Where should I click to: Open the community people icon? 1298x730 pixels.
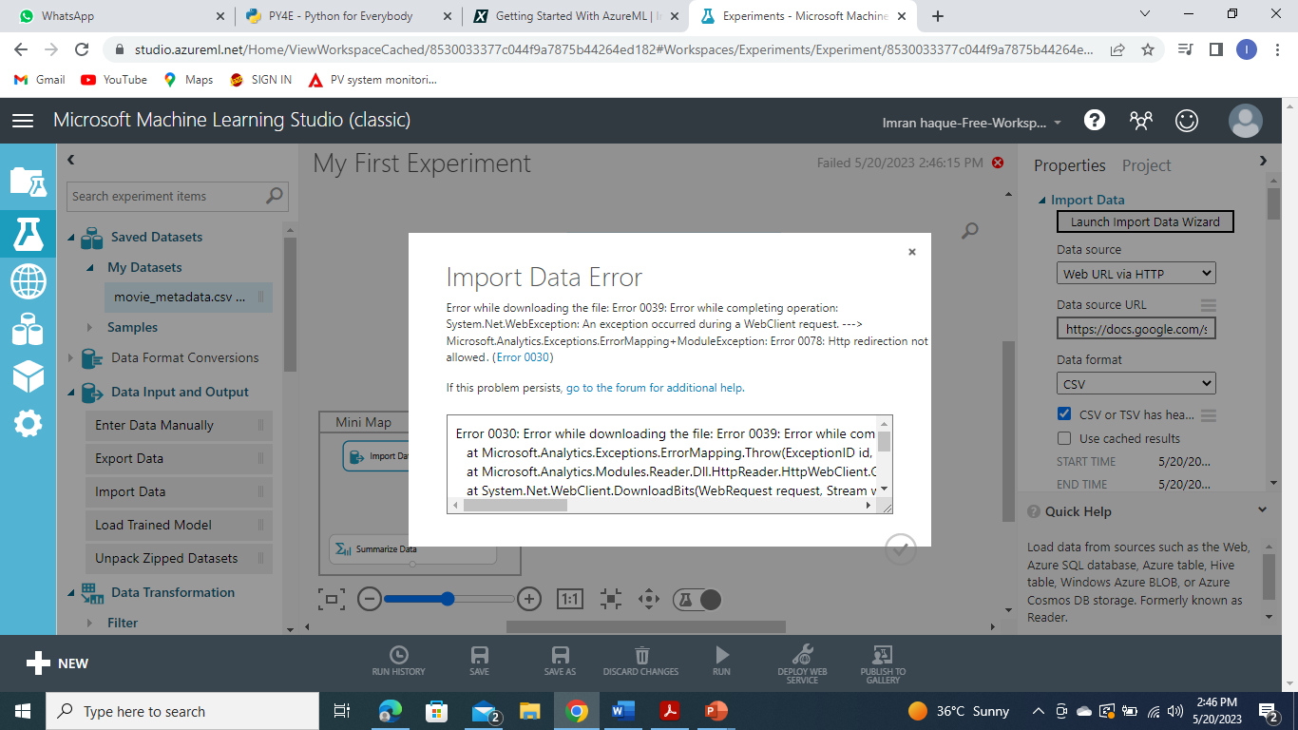click(1140, 120)
